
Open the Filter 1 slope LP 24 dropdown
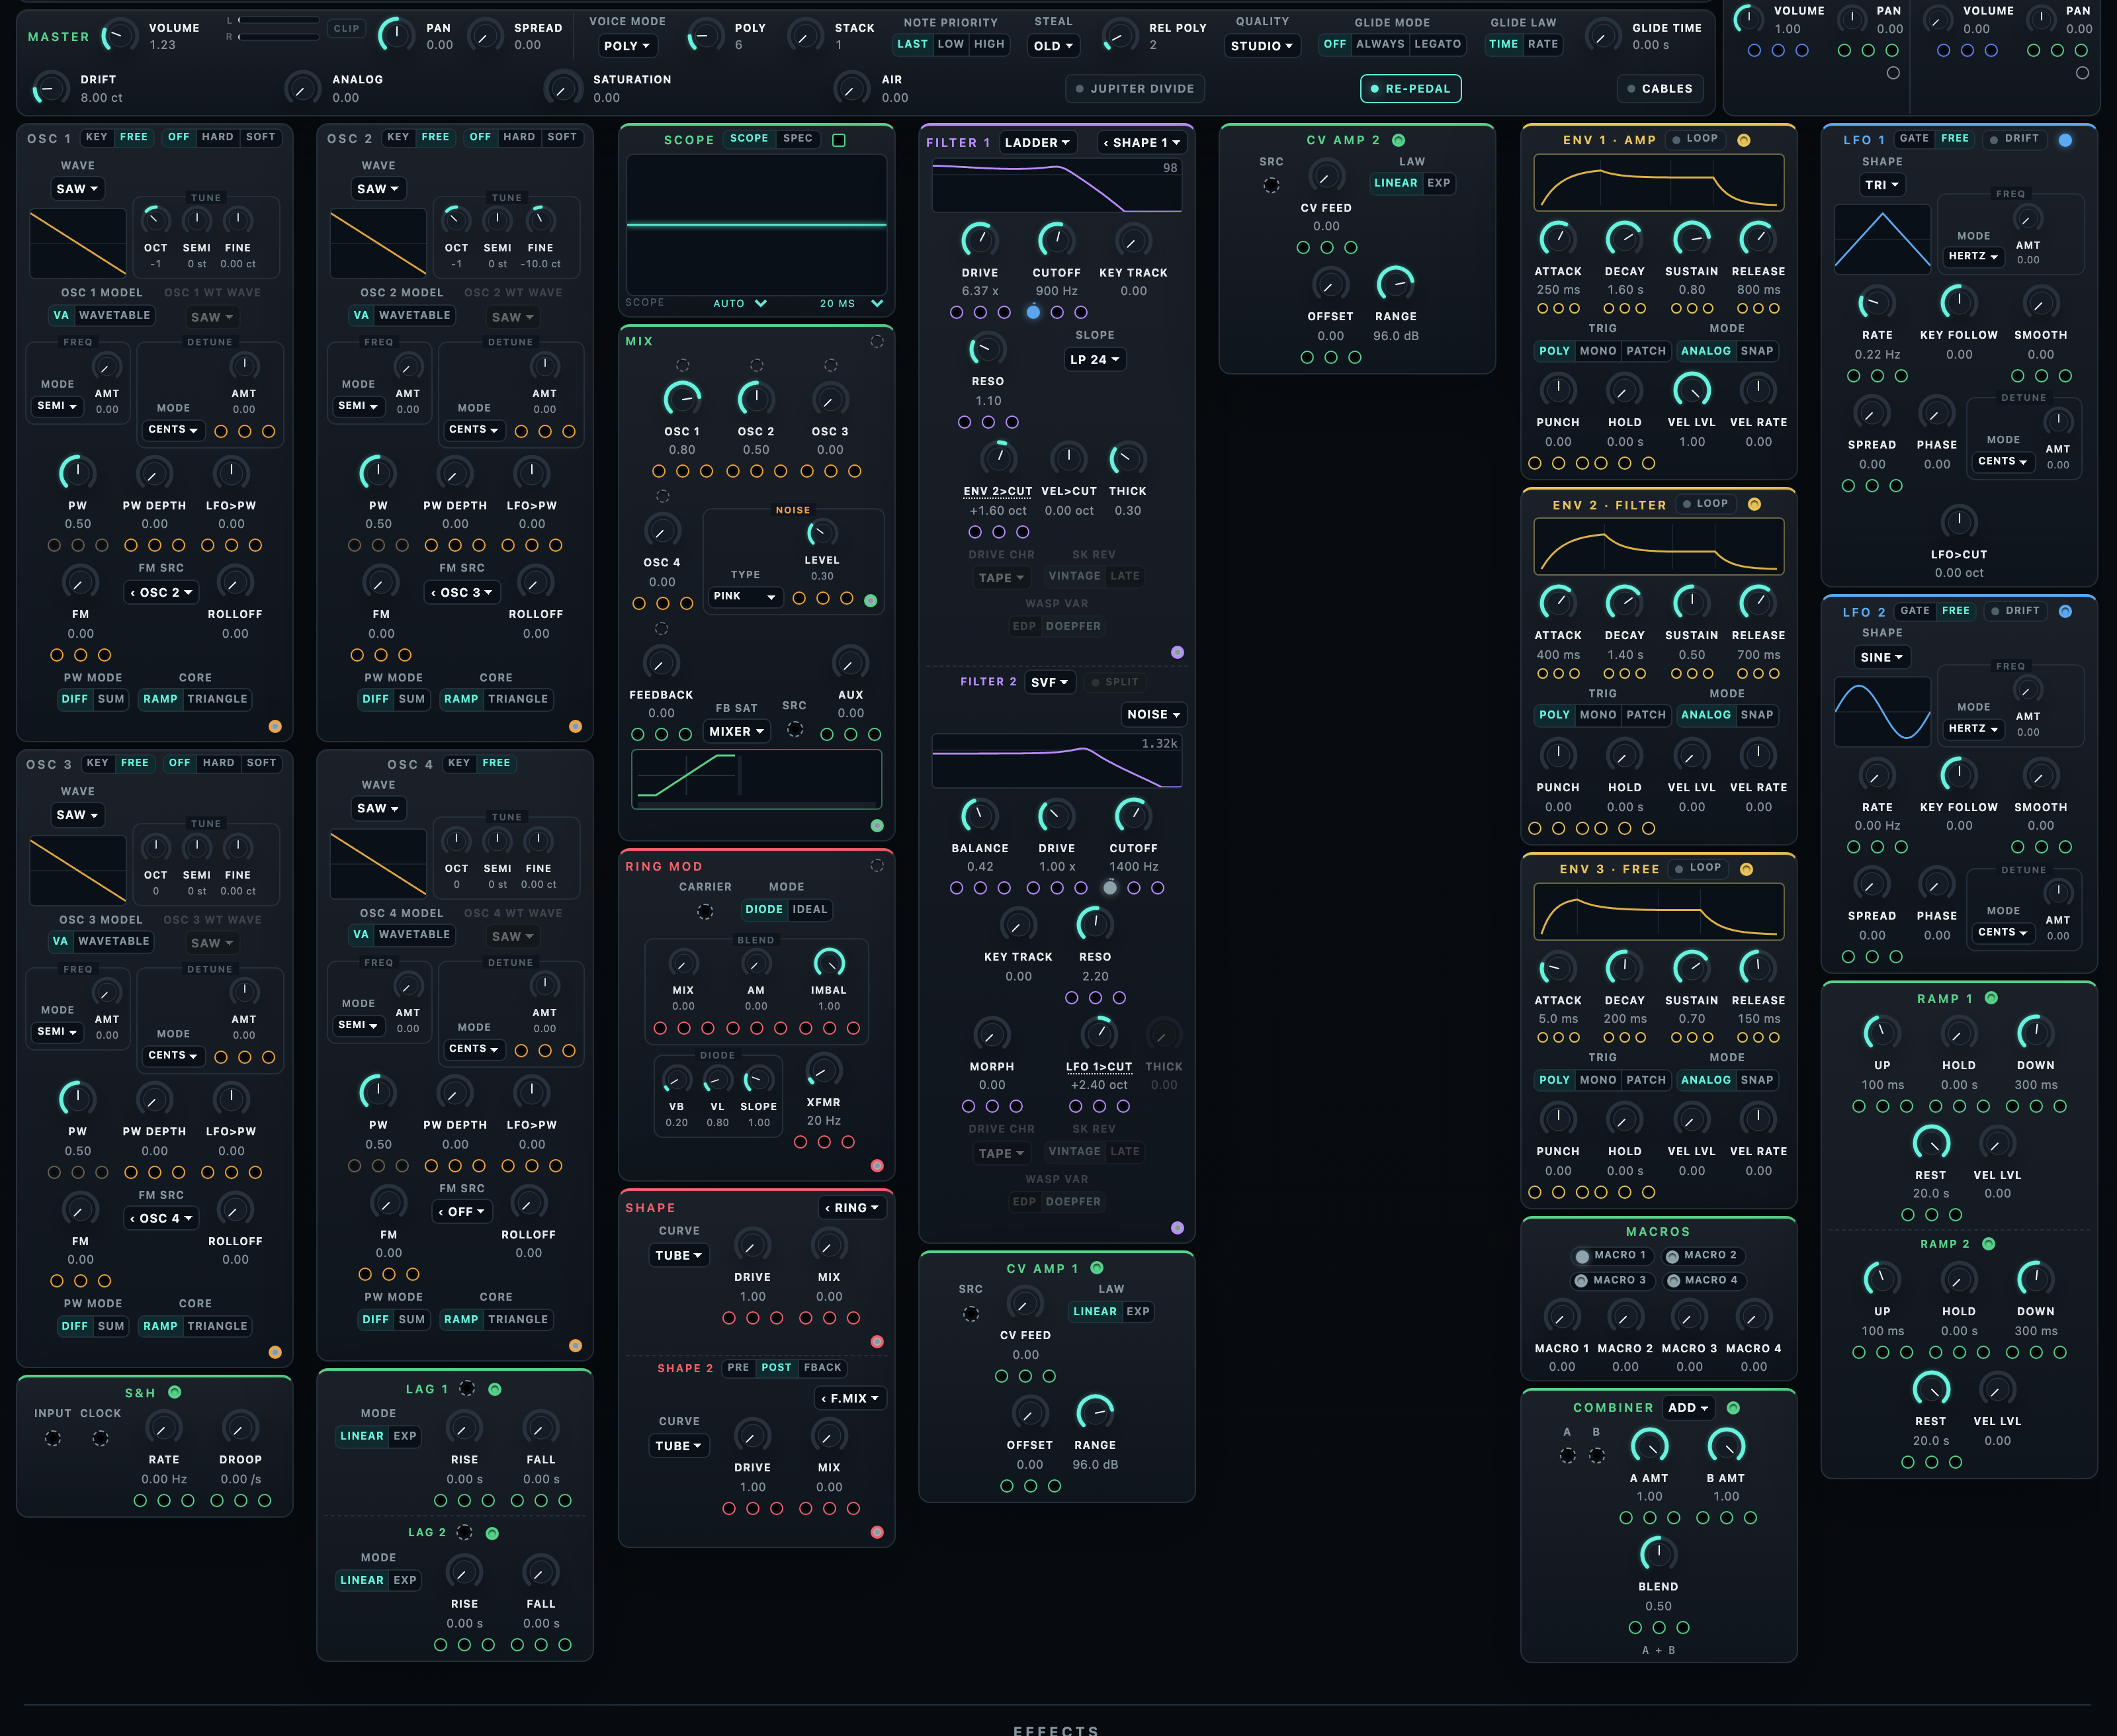1095,360
